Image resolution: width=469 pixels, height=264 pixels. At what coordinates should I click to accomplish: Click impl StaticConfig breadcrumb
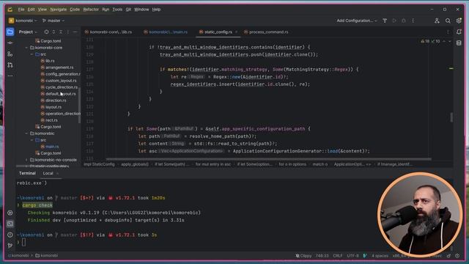tap(99, 164)
